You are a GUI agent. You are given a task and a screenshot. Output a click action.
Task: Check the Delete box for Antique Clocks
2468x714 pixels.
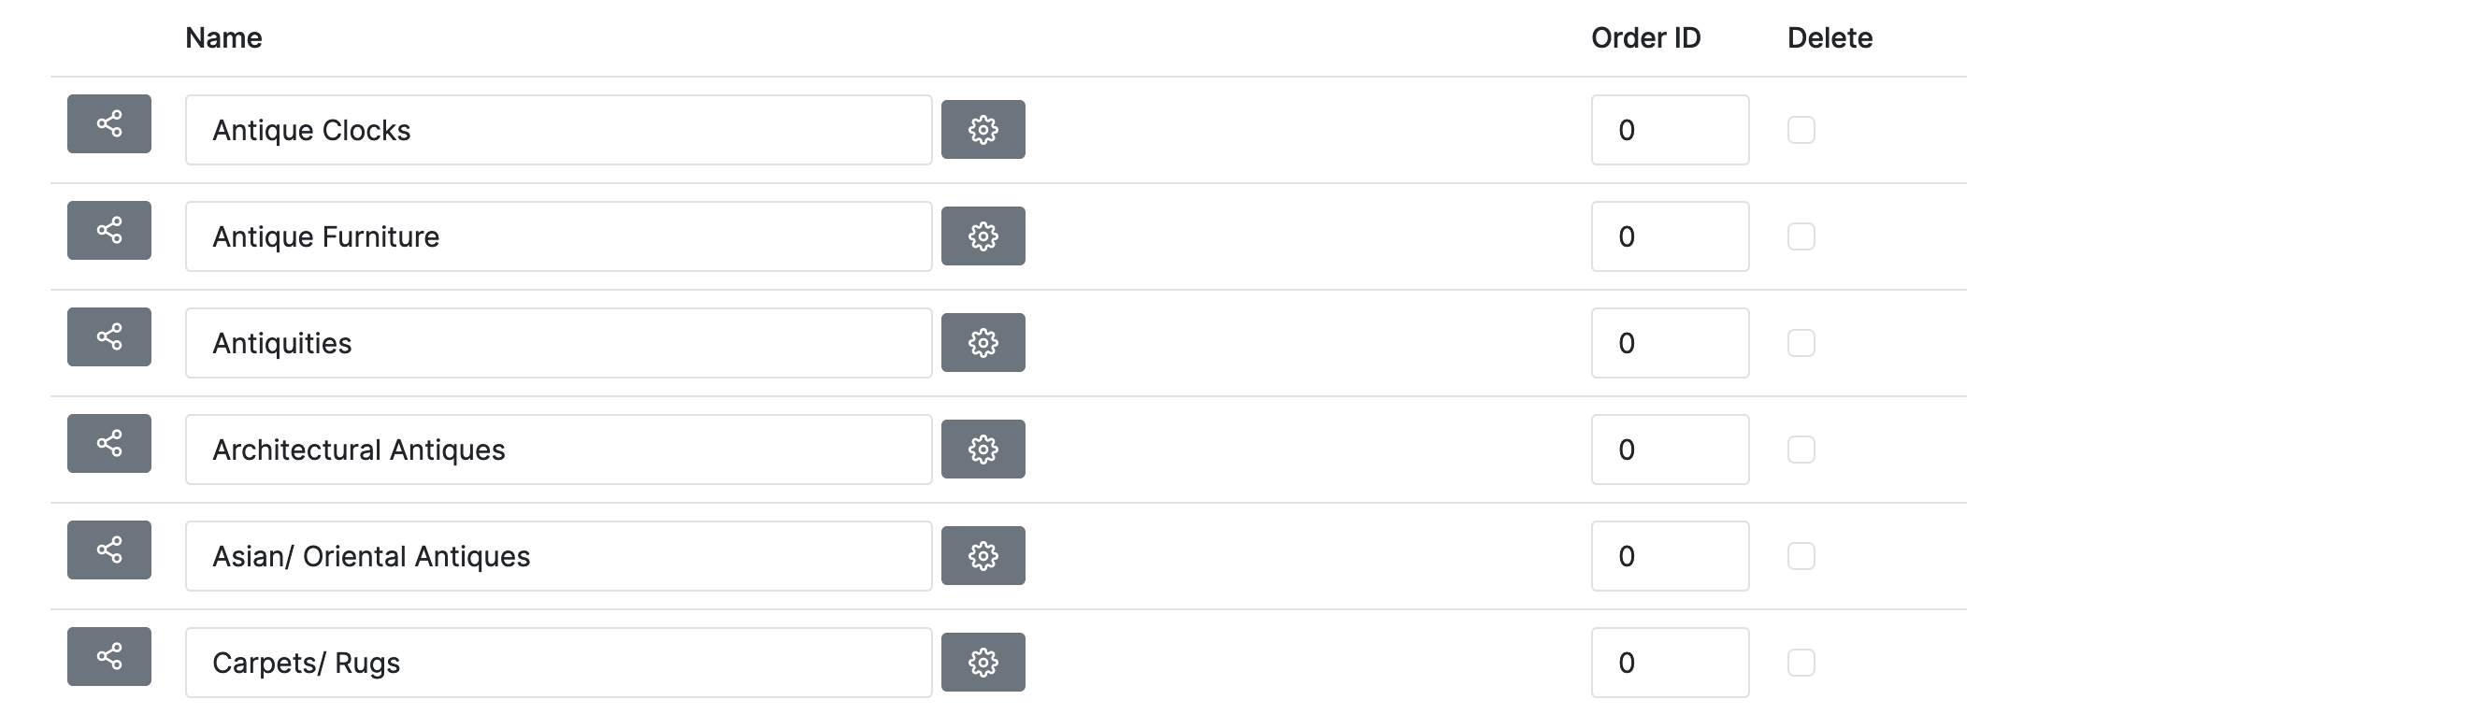coord(1801,129)
